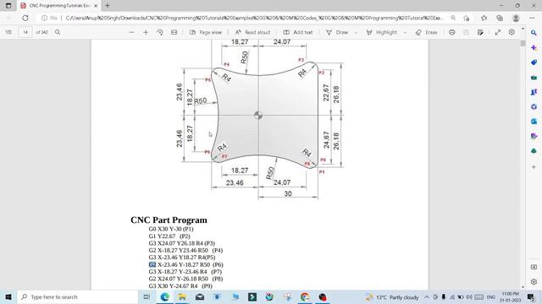Refresh the PDF page

[x=25, y=18]
